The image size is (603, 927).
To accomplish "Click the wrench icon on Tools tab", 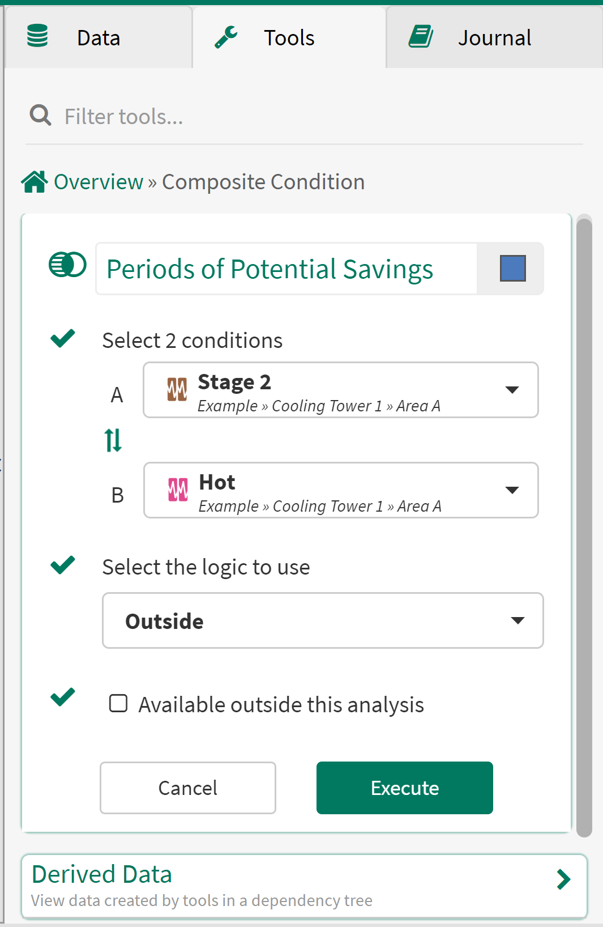I will point(226,37).
